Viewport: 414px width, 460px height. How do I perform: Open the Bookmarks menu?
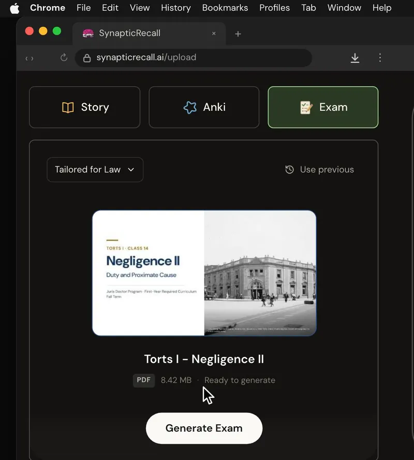click(225, 8)
